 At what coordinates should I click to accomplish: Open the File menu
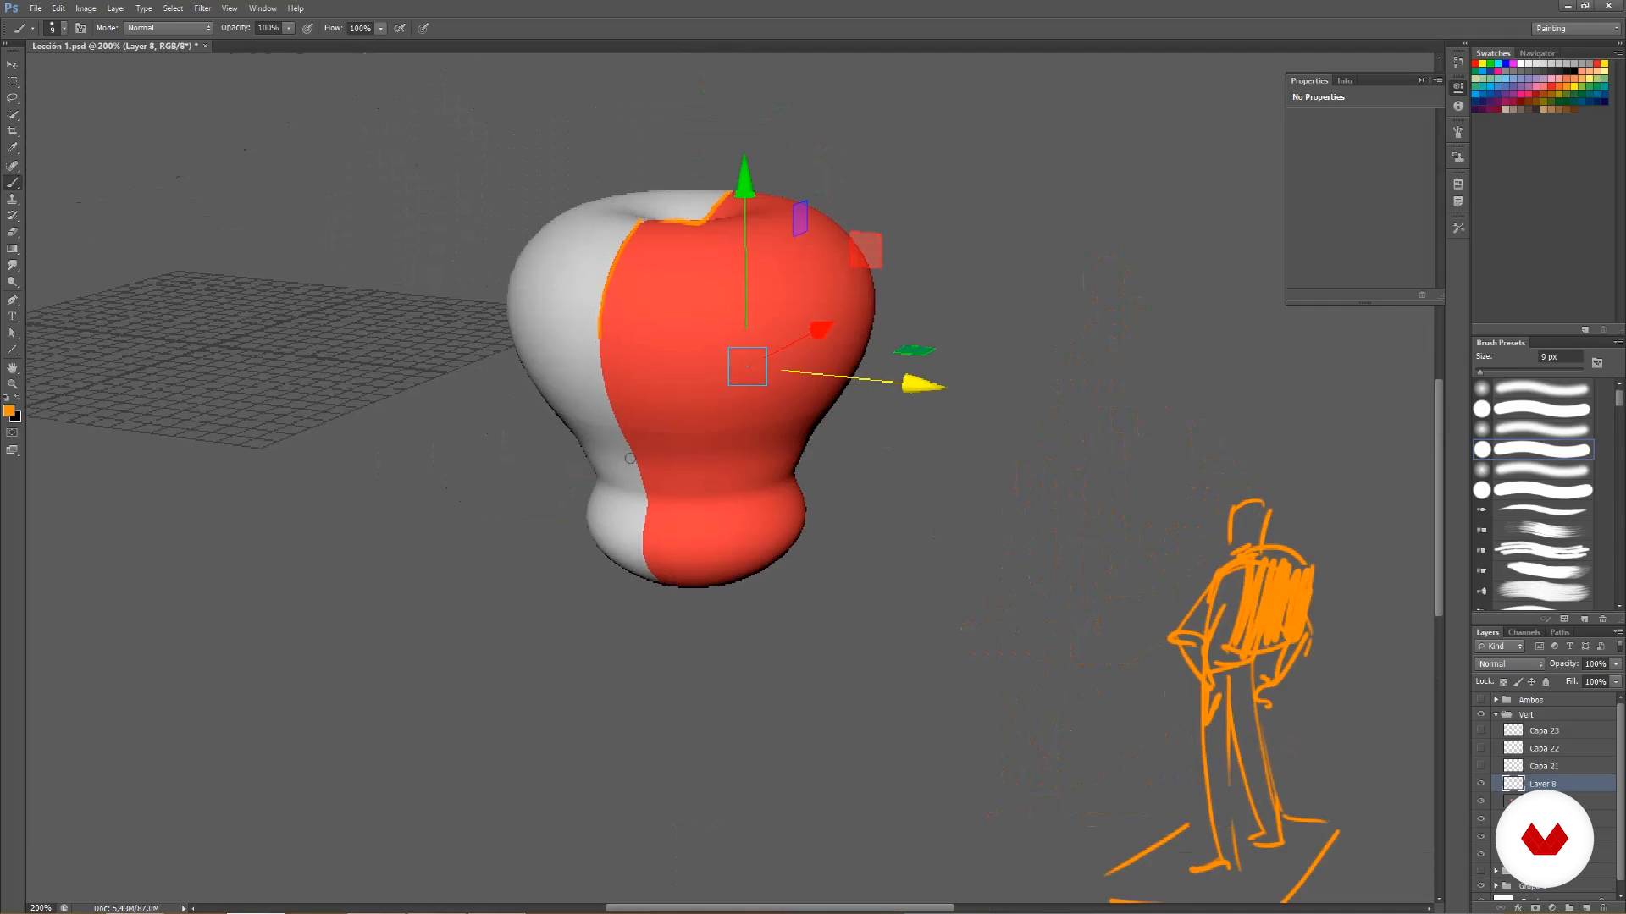point(36,8)
